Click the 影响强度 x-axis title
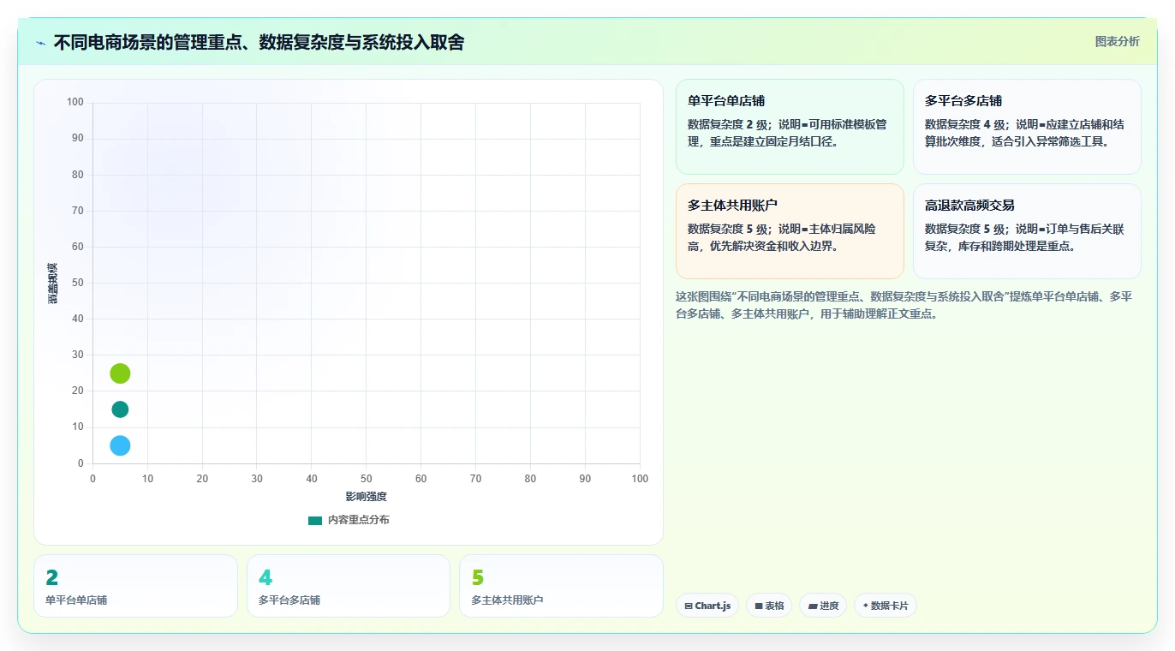 pos(366,497)
